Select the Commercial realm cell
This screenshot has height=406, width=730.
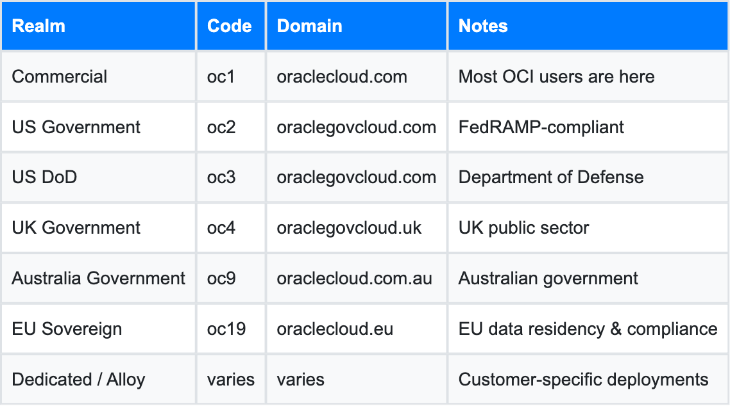tap(99, 77)
